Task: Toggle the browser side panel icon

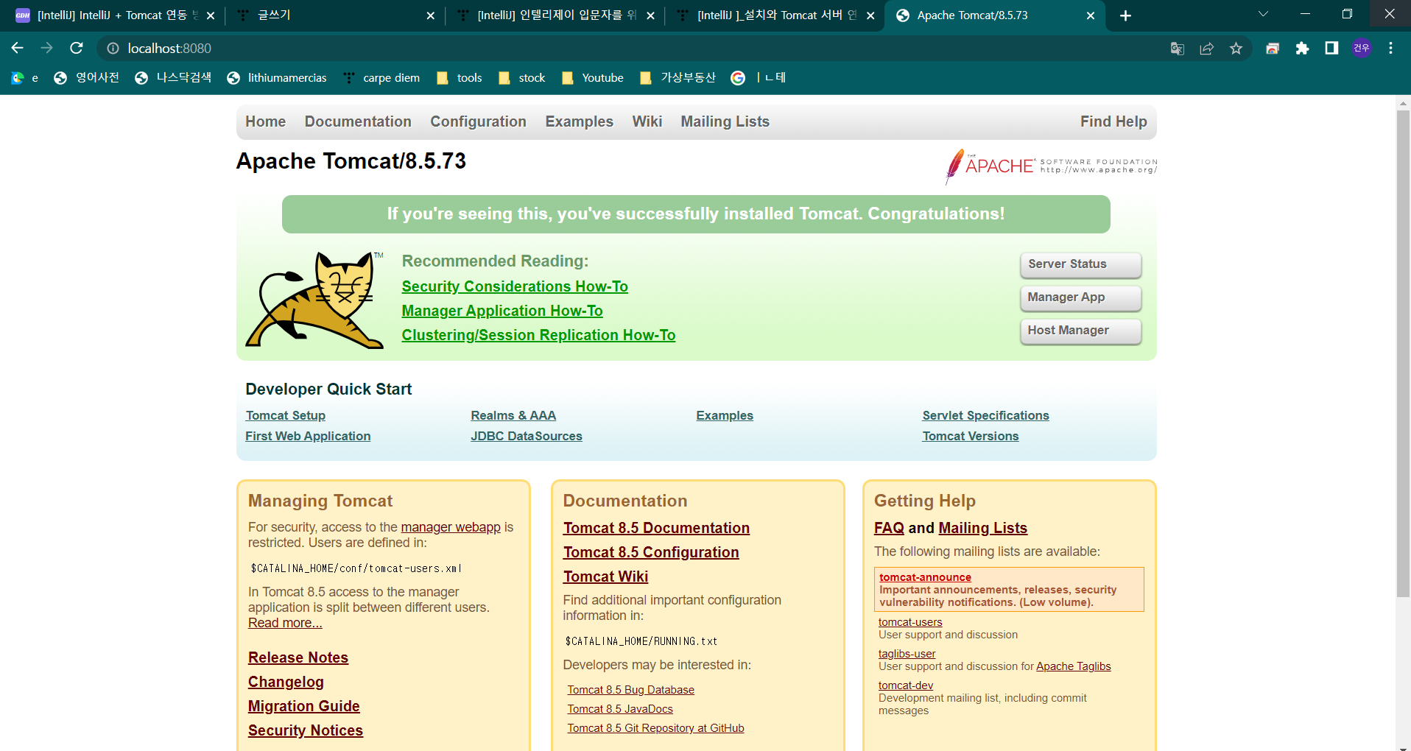Action: (1331, 48)
